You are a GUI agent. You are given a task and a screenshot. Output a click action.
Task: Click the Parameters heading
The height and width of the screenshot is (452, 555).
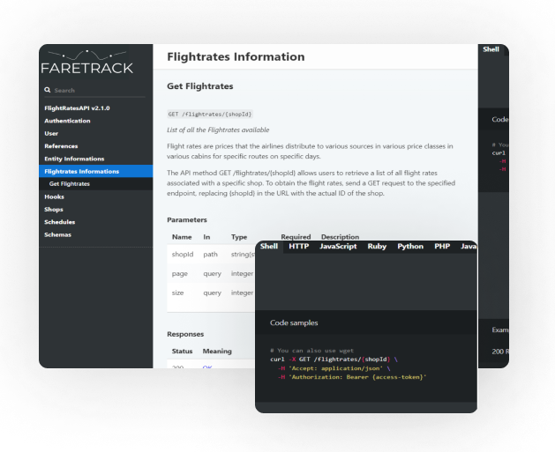click(187, 219)
